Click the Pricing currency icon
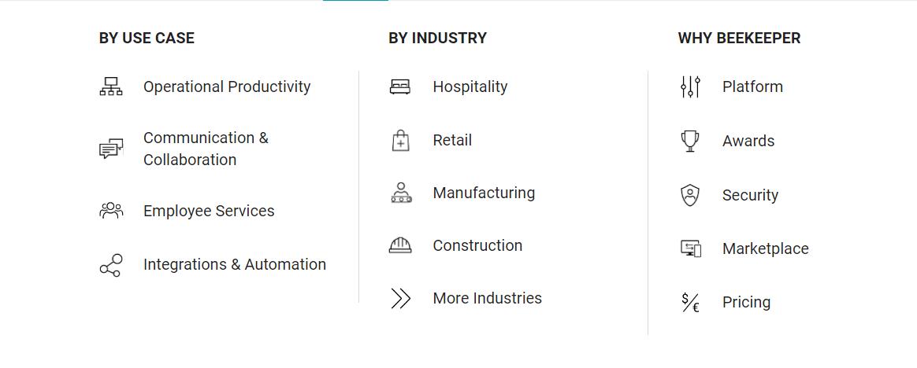This screenshot has width=917, height=368. pyautogui.click(x=690, y=302)
